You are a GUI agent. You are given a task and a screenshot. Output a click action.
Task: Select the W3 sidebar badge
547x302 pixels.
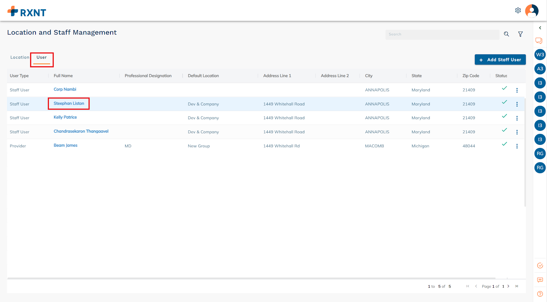click(x=540, y=55)
